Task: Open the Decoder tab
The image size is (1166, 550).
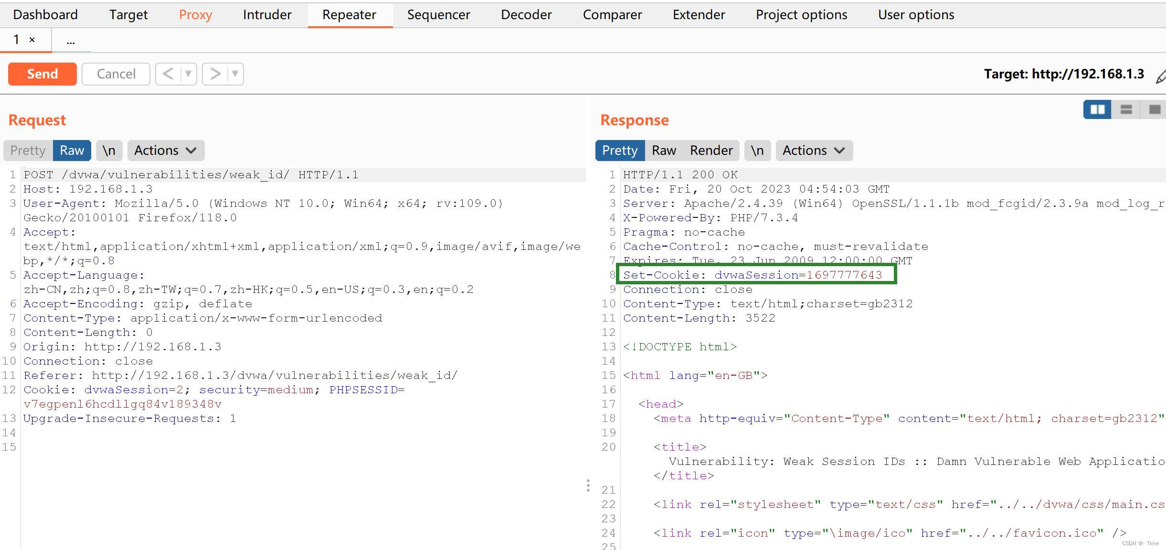Action: pos(526,15)
